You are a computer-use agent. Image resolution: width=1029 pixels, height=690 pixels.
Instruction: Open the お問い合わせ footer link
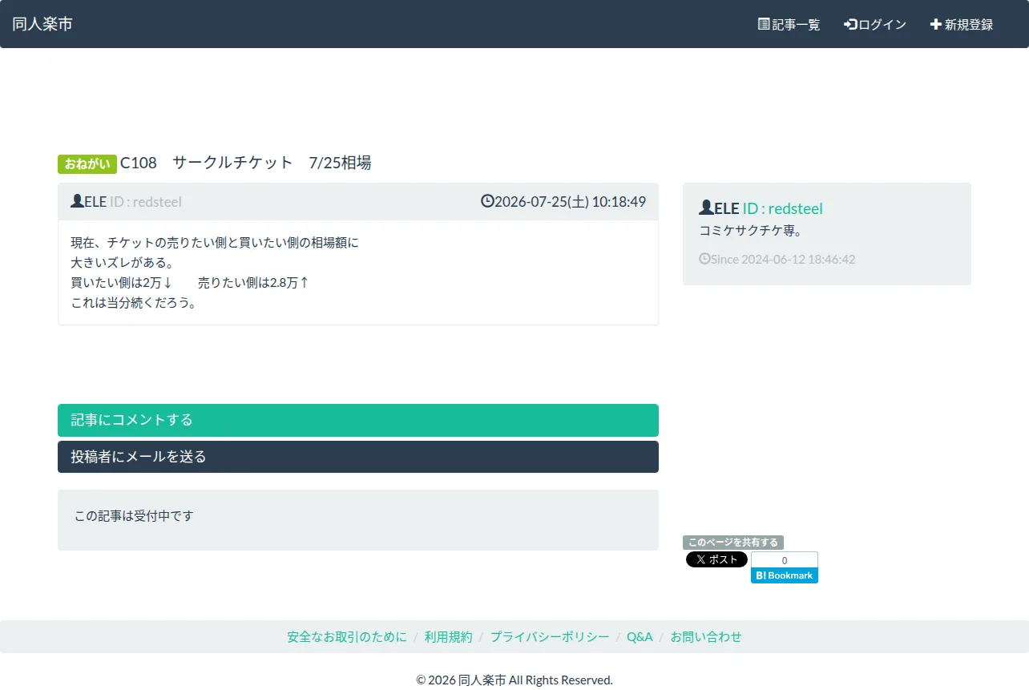coord(706,637)
